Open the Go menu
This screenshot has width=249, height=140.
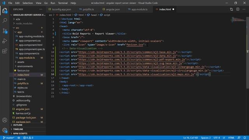(x=46, y=3)
